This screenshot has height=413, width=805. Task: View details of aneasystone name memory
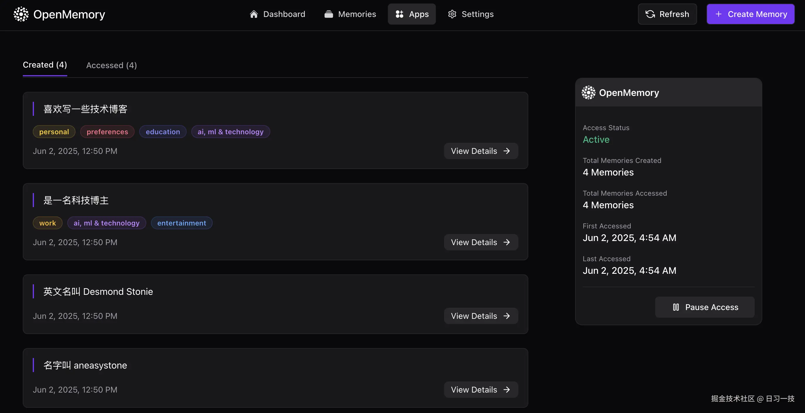point(481,390)
